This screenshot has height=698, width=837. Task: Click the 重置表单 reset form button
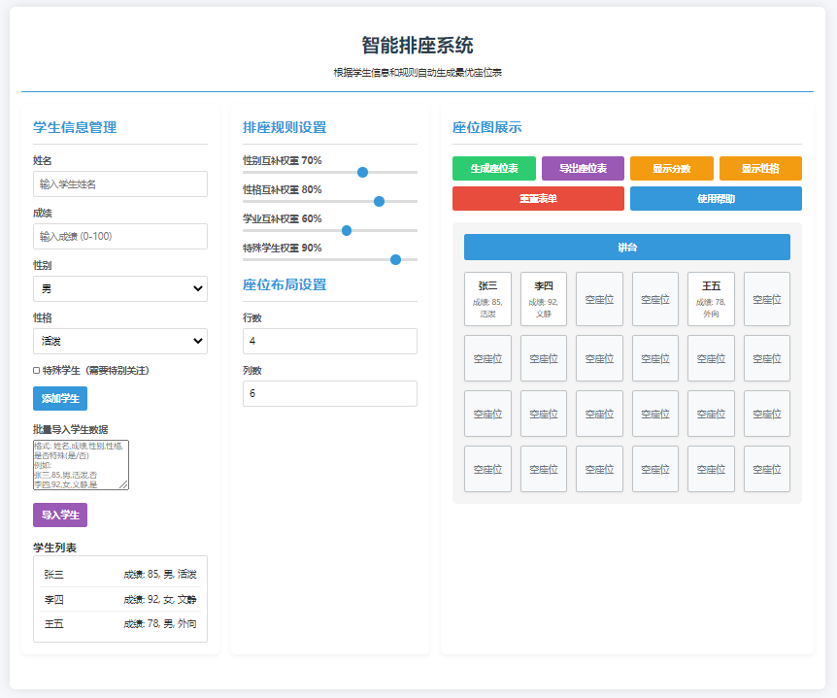(538, 198)
